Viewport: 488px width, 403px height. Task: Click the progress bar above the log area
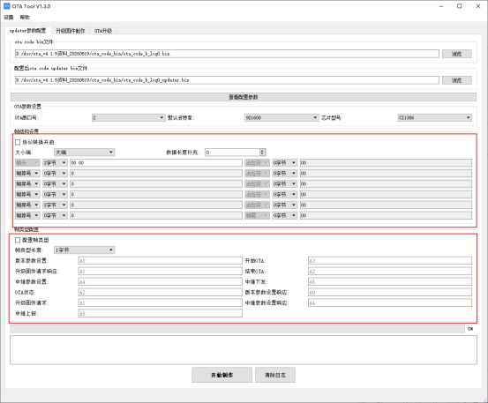(x=237, y=329)
